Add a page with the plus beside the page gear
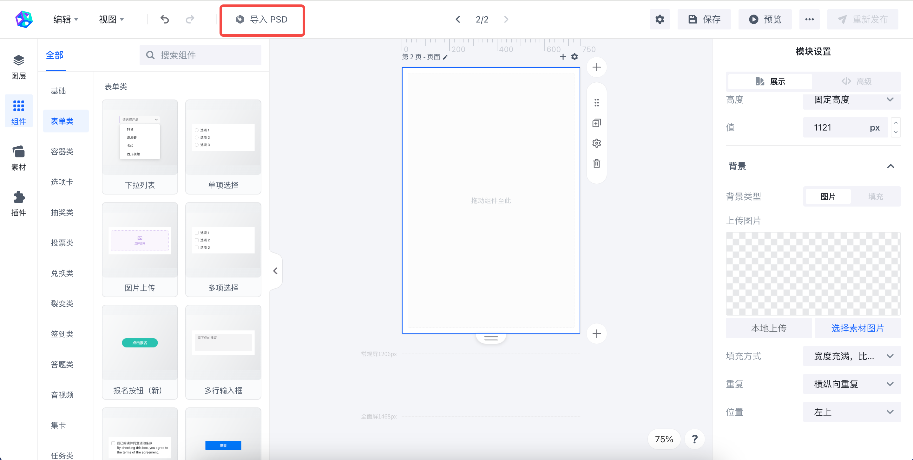The width and height of the screenshot is (913, 460). [563, 57]
